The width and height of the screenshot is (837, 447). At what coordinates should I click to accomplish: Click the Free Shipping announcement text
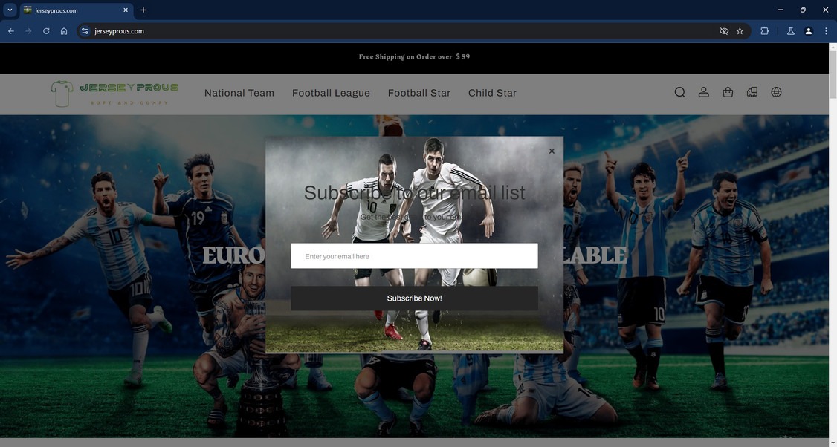pos(414,56)
